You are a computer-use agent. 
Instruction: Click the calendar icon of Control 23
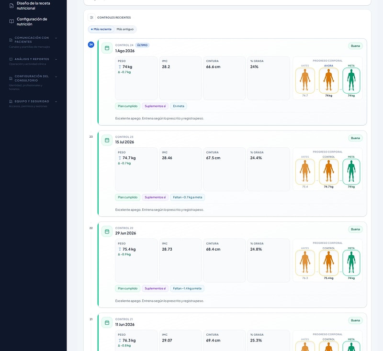point(107,140)
